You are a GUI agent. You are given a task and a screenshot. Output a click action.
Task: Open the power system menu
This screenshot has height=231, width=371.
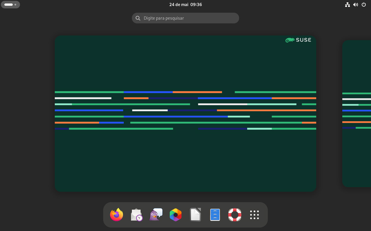(364, 5)
